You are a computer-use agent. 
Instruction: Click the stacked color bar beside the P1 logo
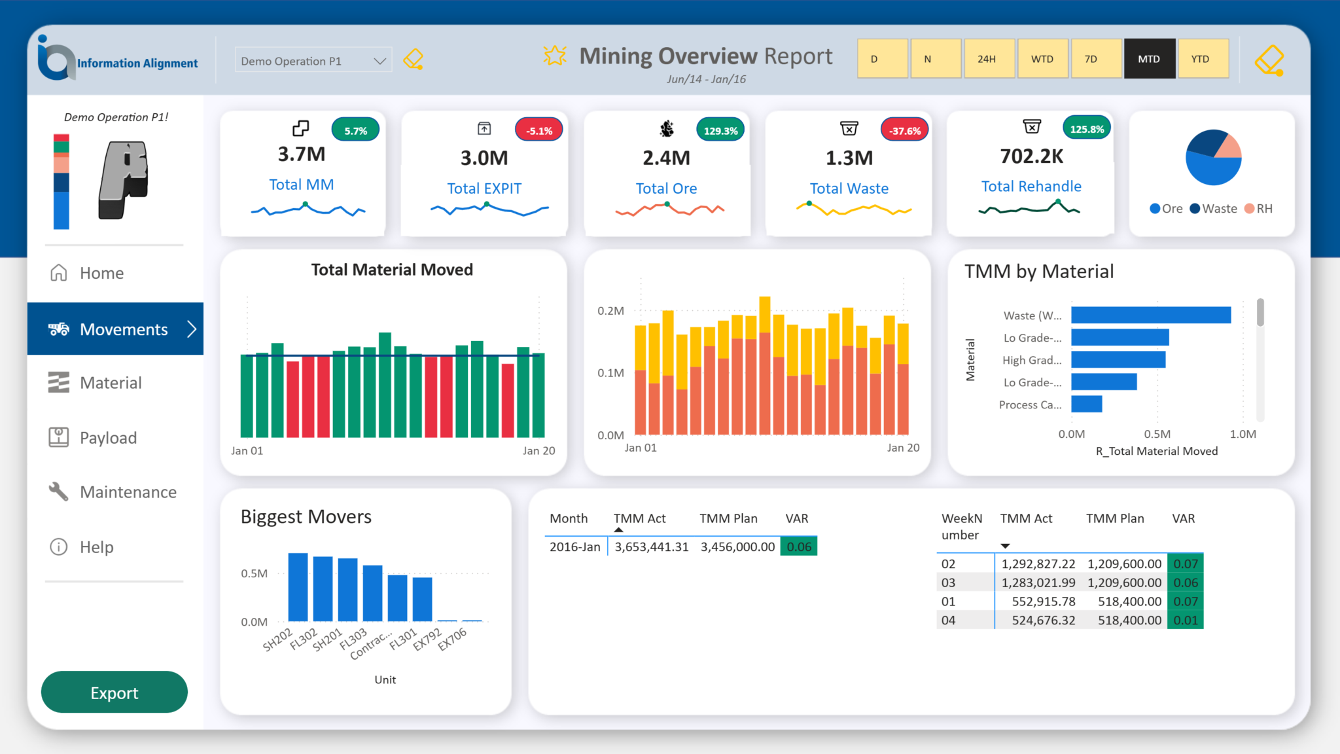point(61,181)
